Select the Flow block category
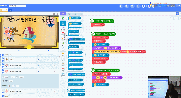 point(63,23)
